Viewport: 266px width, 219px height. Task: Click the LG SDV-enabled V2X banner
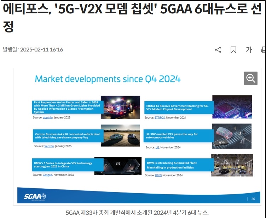pos(179,136)
